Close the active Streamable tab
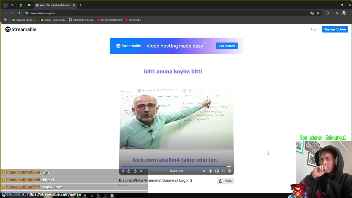352x198 pixels. point(74,5)
